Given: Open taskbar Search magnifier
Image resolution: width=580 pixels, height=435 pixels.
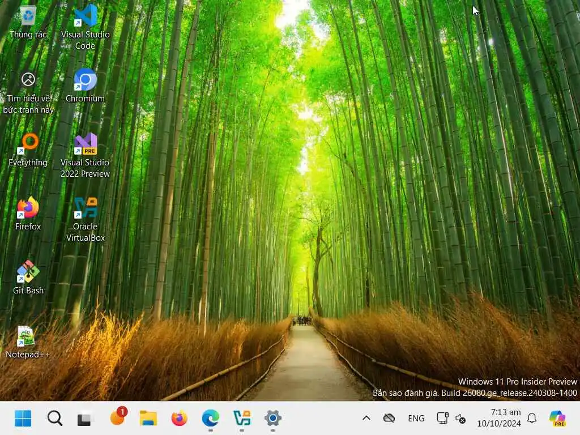Looking at the screenshot, I should [55, 419].
